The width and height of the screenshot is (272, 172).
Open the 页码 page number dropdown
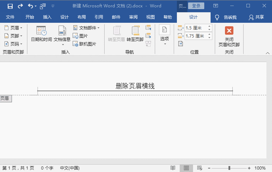point(14,44)
